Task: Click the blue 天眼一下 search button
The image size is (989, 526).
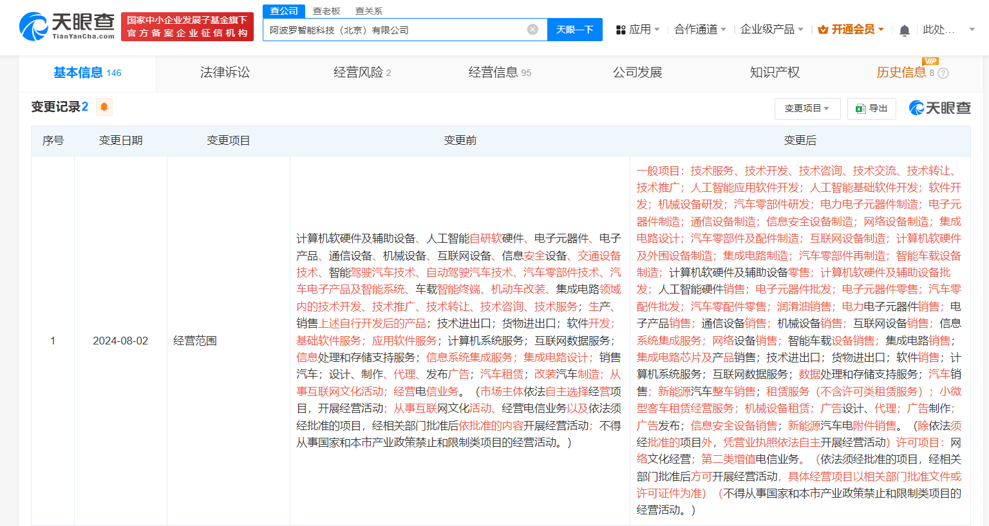Action: point(574,29)
